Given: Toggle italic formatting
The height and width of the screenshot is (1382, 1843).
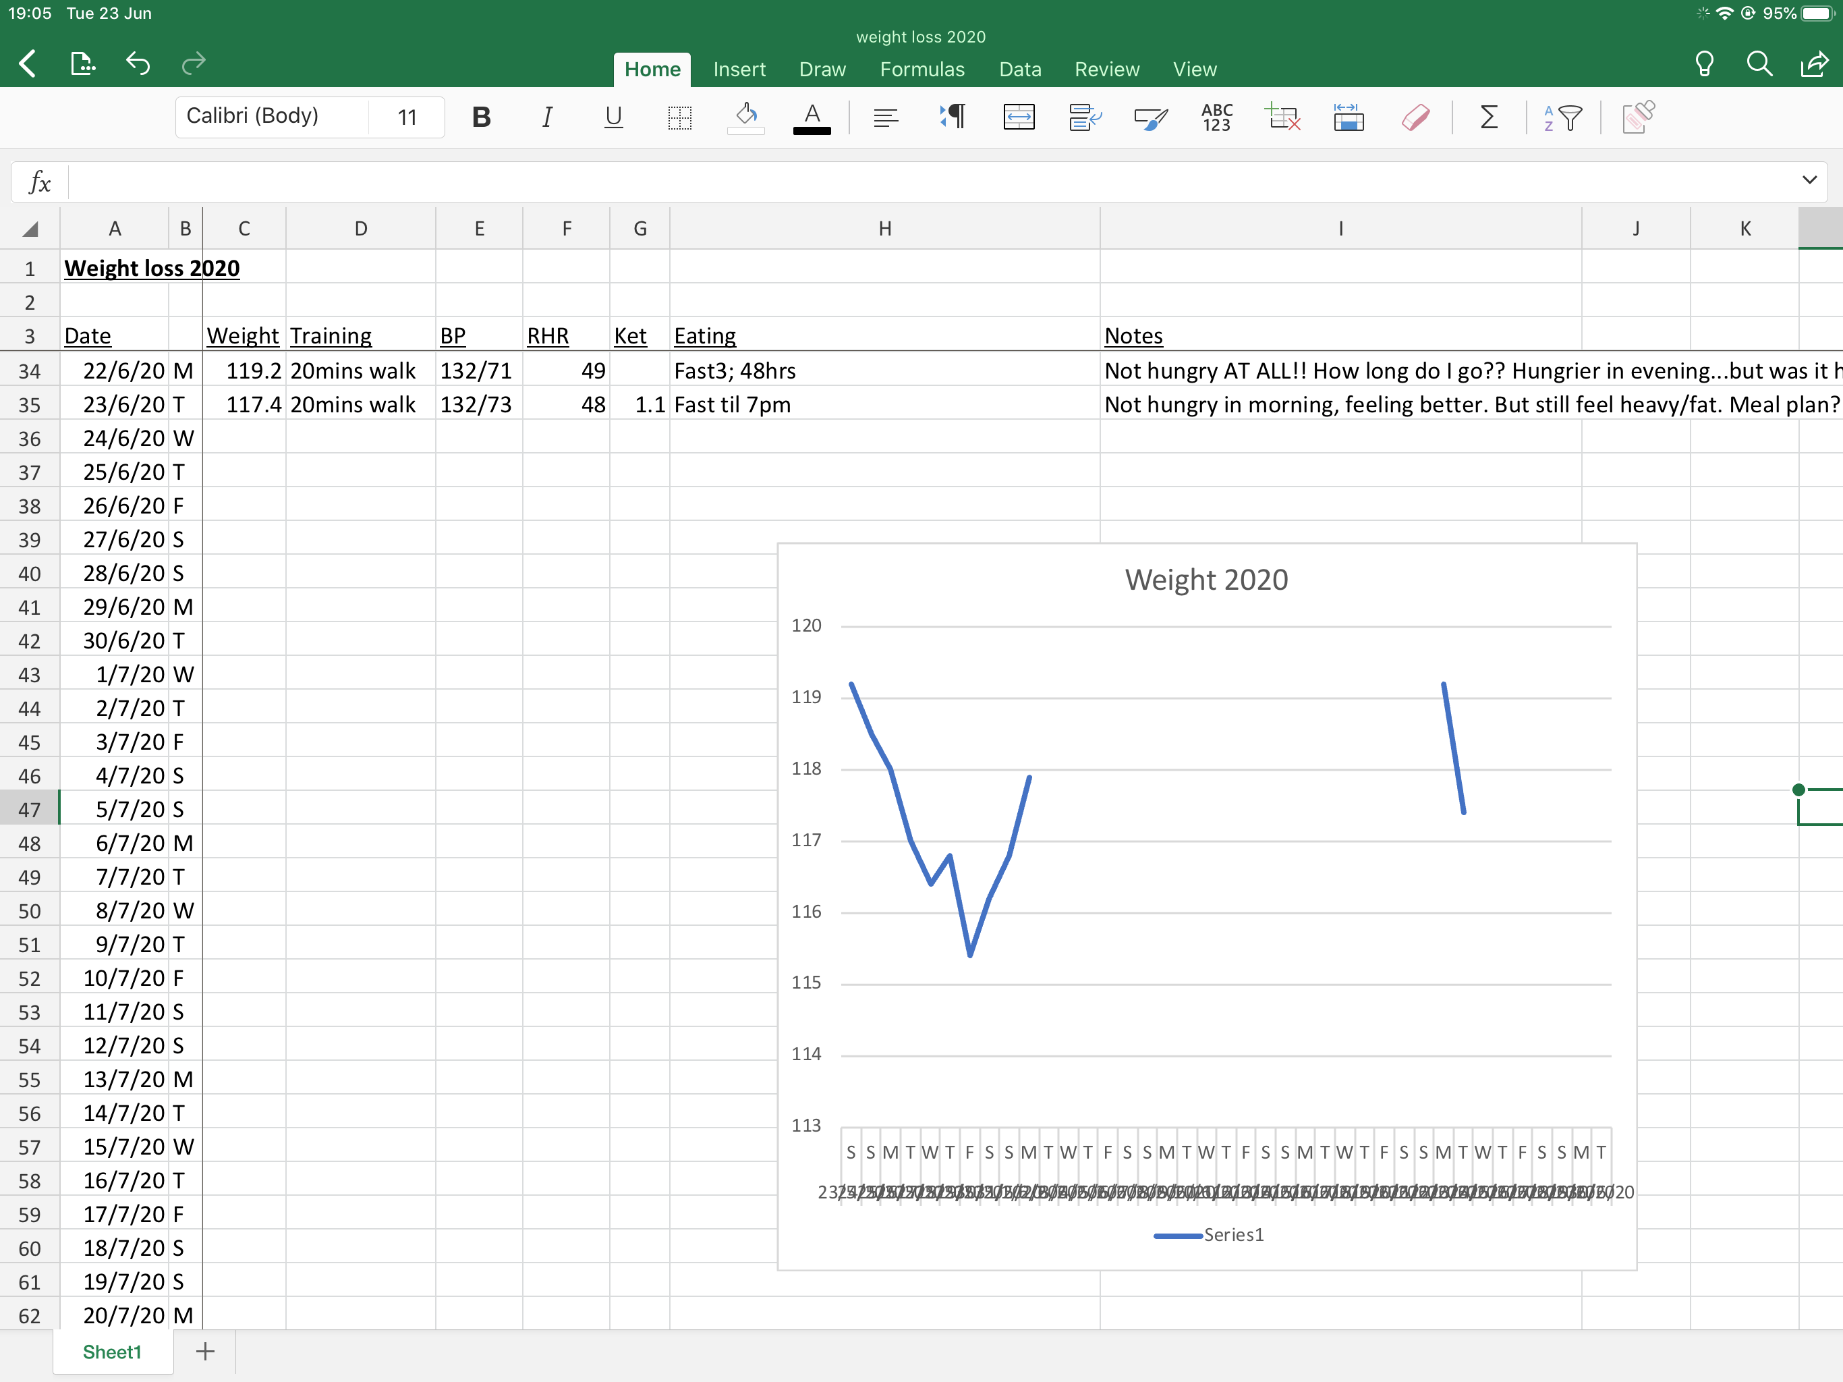Looking at the screenshot, I should tap(547, 117).
